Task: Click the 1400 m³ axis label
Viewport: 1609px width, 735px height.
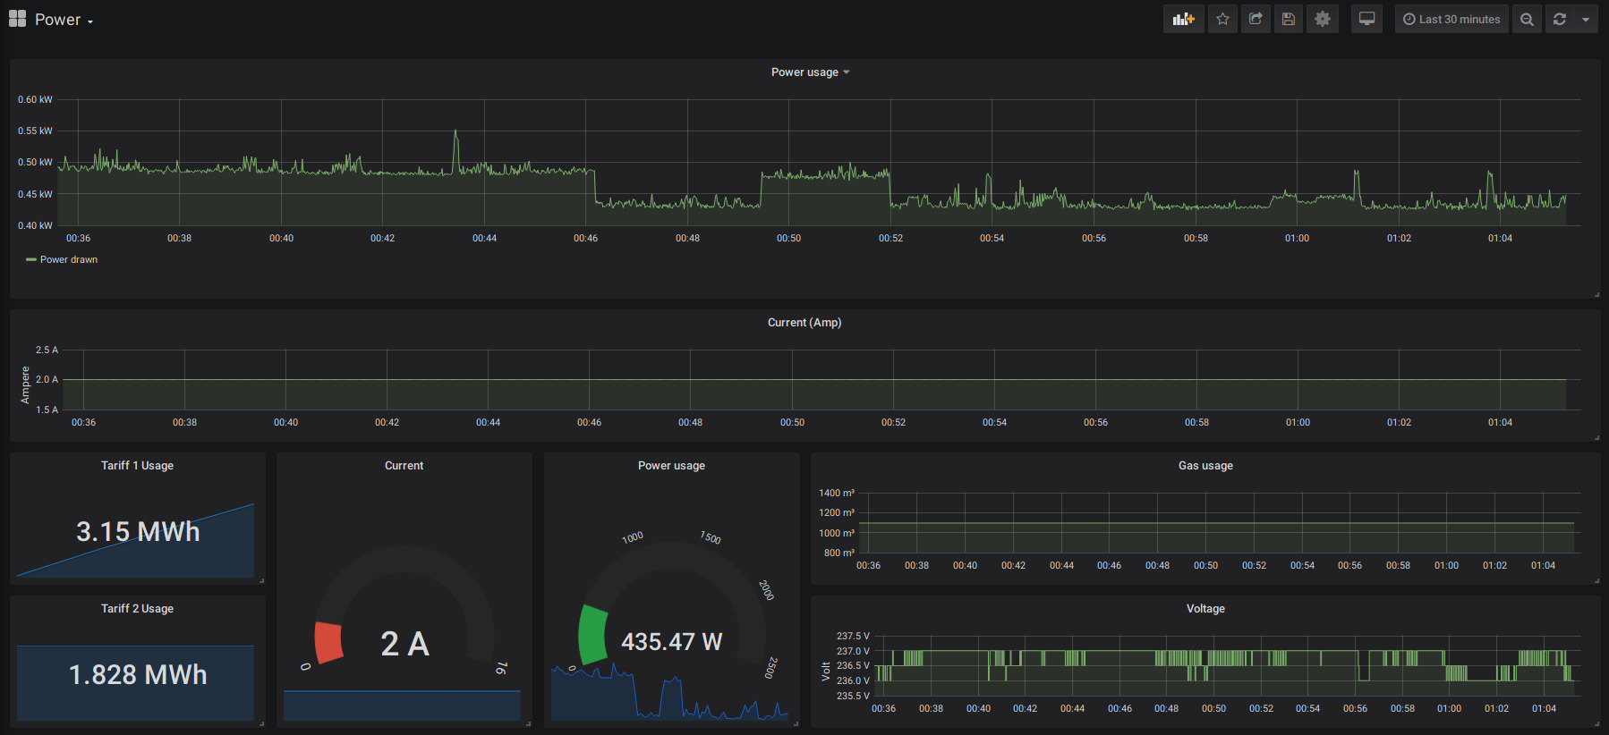Action: point(837,493)
